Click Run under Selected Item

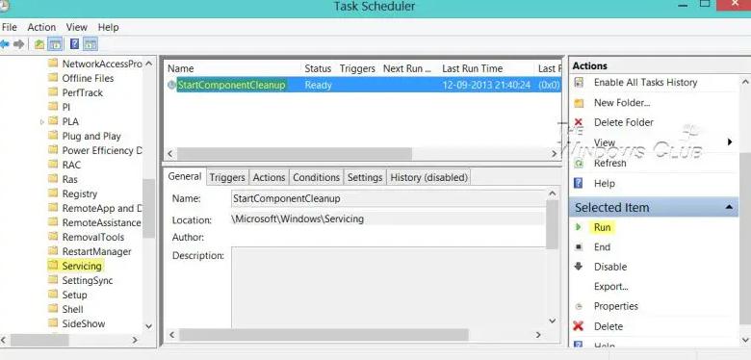click(x=602, y=227)
